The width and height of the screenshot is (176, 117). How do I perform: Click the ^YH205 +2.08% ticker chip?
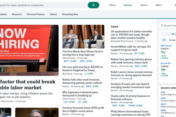[x=135, y=106]
